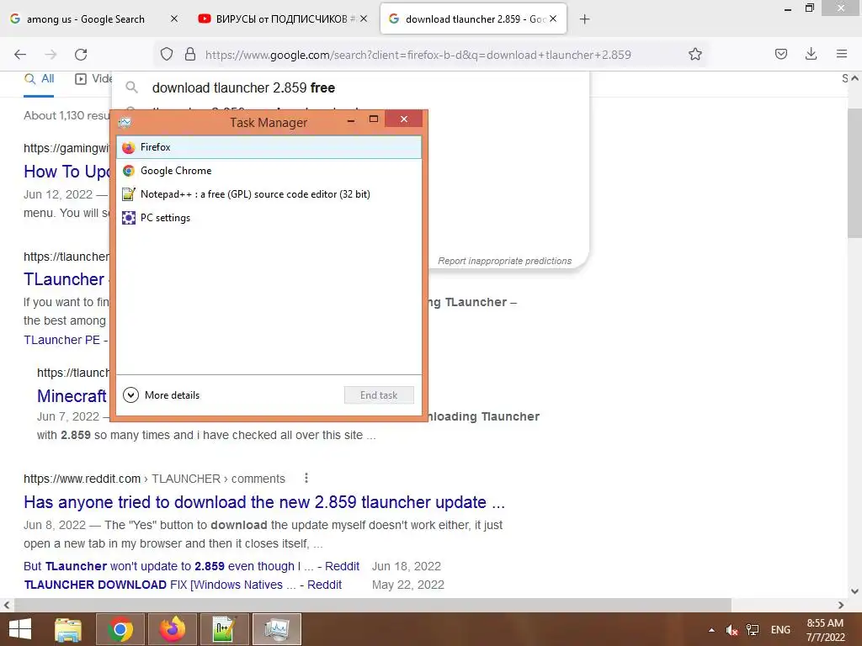Click the Save to Pocket icon
Viewport: 862px width, 646px height.
click(x=780, y=54)
